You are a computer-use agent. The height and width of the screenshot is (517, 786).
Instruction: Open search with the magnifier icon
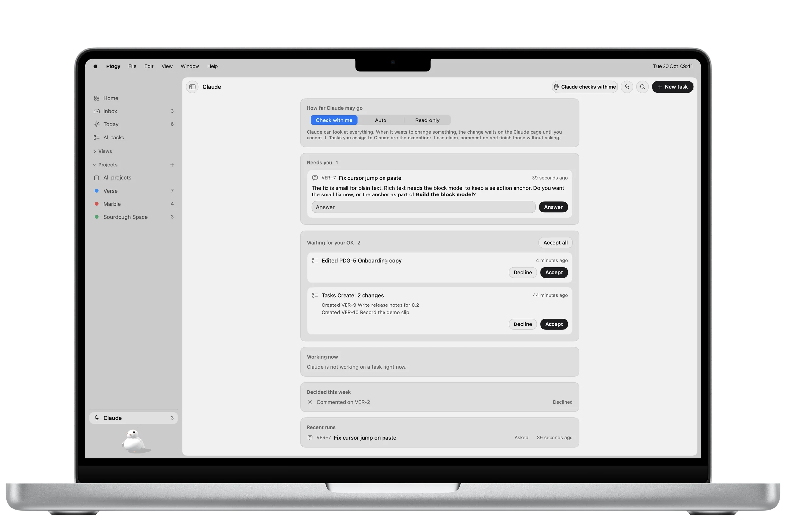pos(642,87)
